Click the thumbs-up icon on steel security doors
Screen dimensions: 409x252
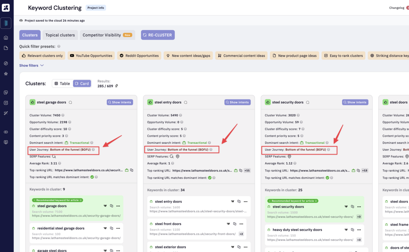pyautogui.click(x=268, y=102)
